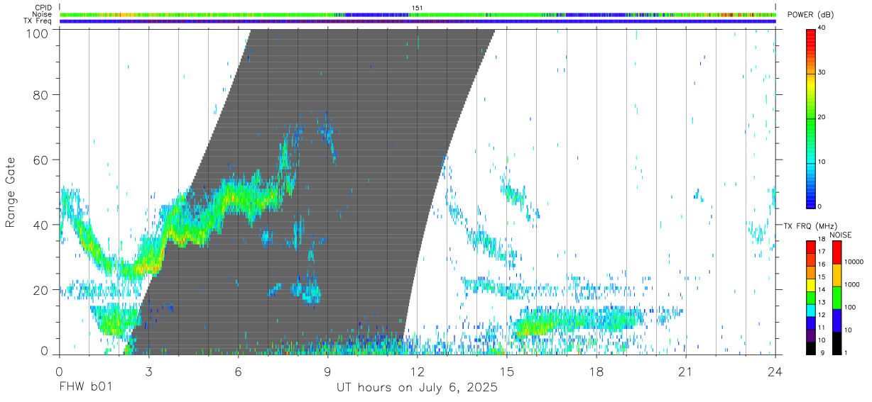Click the red 18 MHz swatch in TX FRQ legend
This screenshot has width=872, height=402.
click(x=811, y=247)
